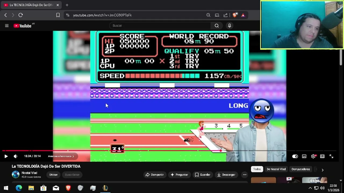Open the 10 kilos recommended video thumbnail
The height and width of the screenshot is (193, 344).
coord(314,180)
